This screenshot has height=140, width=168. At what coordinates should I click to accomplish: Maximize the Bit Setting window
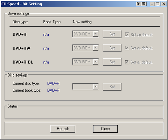click(157, 4)
